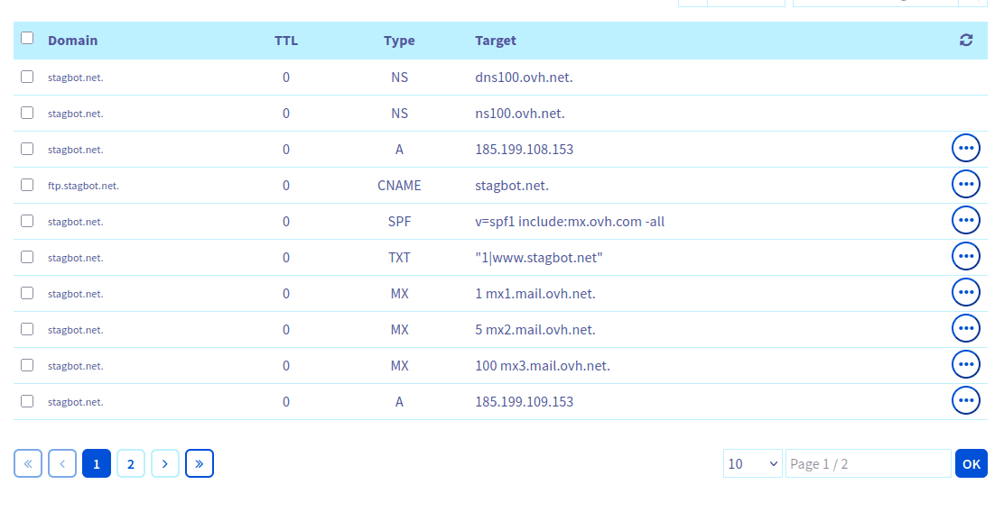Click target IP 185.199.109.153

[525, 402]
